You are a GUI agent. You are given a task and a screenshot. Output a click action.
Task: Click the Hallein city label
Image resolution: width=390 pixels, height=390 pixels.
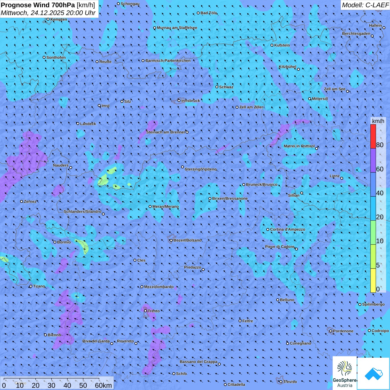point(375,25)
